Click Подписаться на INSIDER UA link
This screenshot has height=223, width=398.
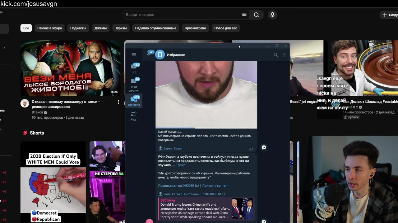point(178,186)
